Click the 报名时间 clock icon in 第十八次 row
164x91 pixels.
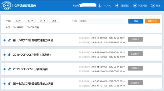pyautogui.click(x=80, y=38)
